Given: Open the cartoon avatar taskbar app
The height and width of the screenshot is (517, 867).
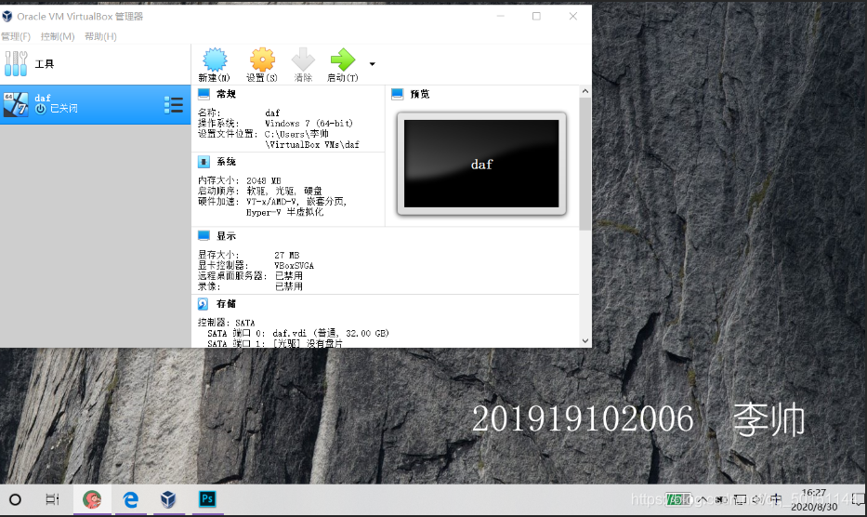Looking at the screenshot, I should (92, 500).
